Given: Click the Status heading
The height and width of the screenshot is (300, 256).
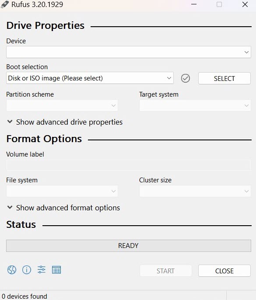Looking at the screenshot, I should point(21,224).
